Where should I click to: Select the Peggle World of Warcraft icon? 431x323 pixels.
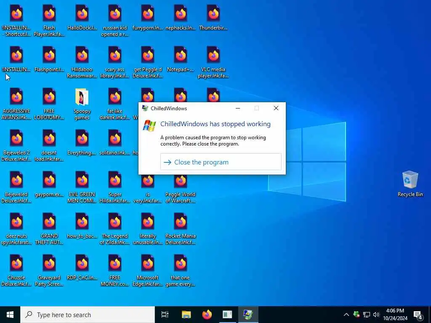180,189
